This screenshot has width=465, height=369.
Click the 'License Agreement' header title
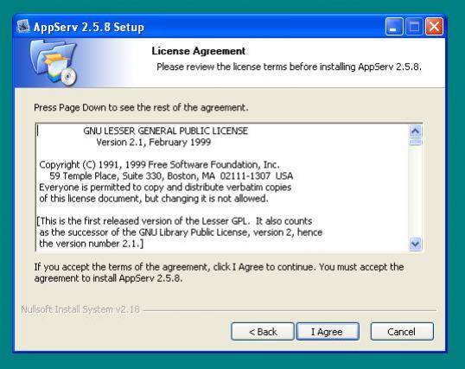pos(199,51)
